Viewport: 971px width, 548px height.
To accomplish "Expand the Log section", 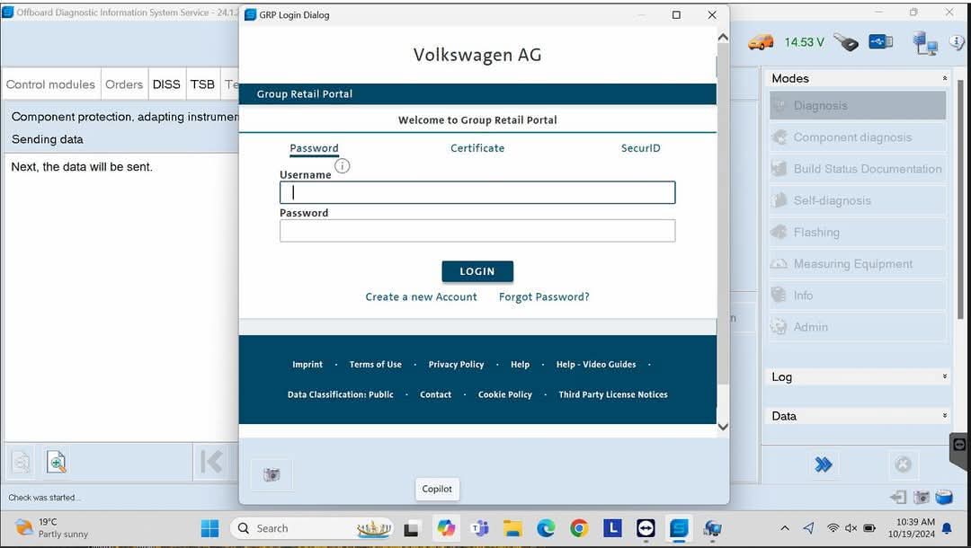I will [944, 377].
